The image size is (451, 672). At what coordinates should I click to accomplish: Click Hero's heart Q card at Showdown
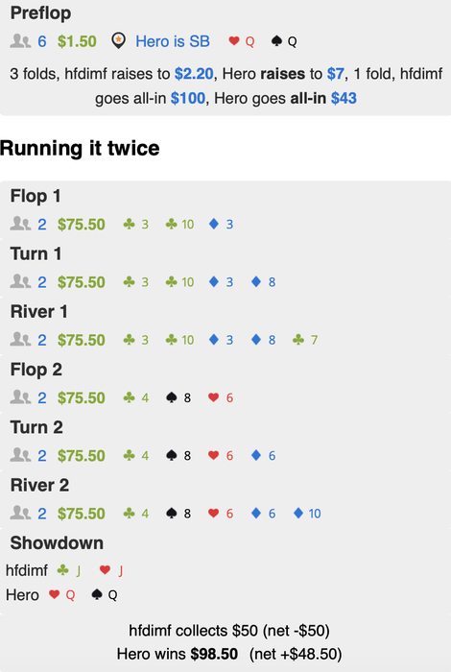click(x=61, y=595)
